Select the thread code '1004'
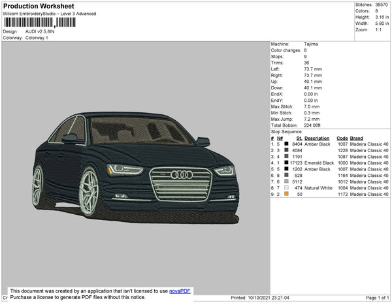392x303 pixels. (342, 188)
